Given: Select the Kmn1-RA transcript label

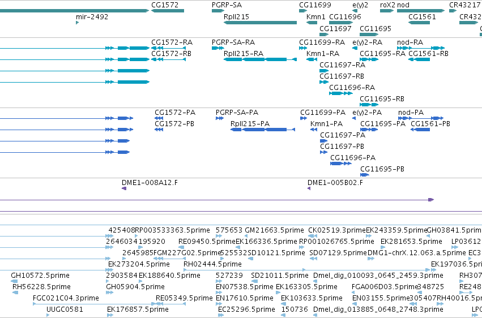Looking at the screenshot, I should tap(323, 53).
